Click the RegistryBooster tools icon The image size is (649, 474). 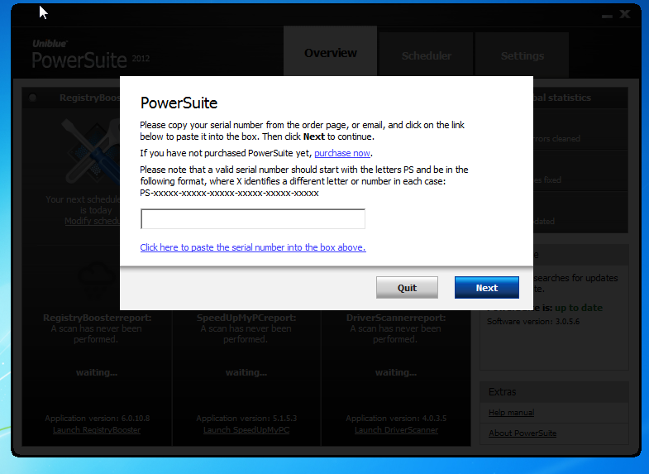(x=91, y=151)
